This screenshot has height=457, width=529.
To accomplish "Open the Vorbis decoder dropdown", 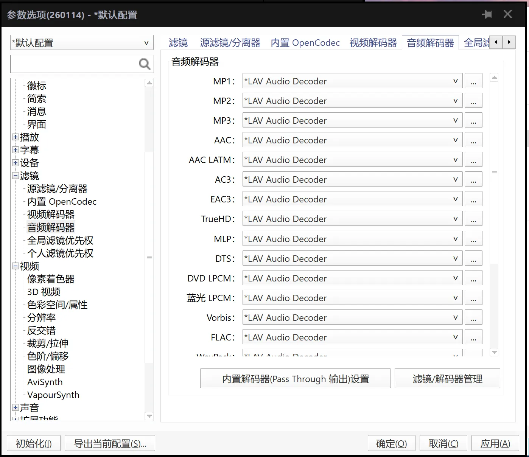I will click(352, 318).
